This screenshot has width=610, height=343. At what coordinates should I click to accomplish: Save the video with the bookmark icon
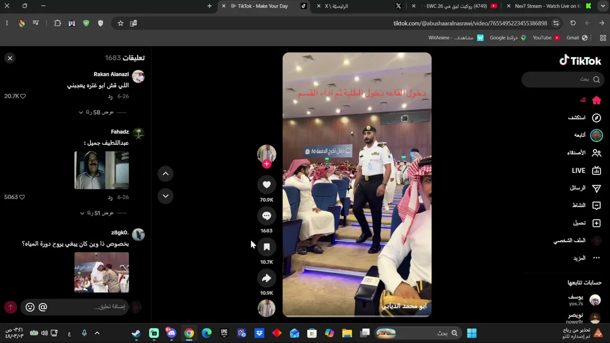tap(266, 247)
